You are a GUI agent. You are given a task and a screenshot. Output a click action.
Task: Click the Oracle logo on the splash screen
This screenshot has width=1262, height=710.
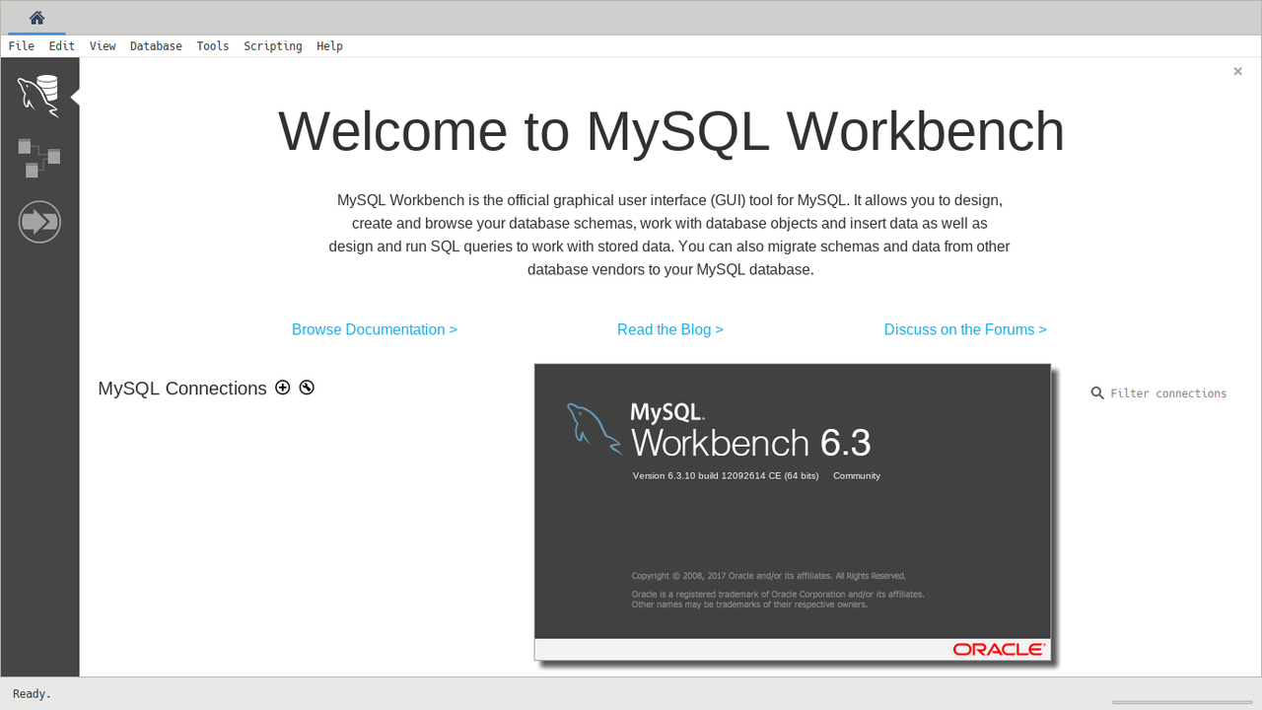[x=998, y=649]
